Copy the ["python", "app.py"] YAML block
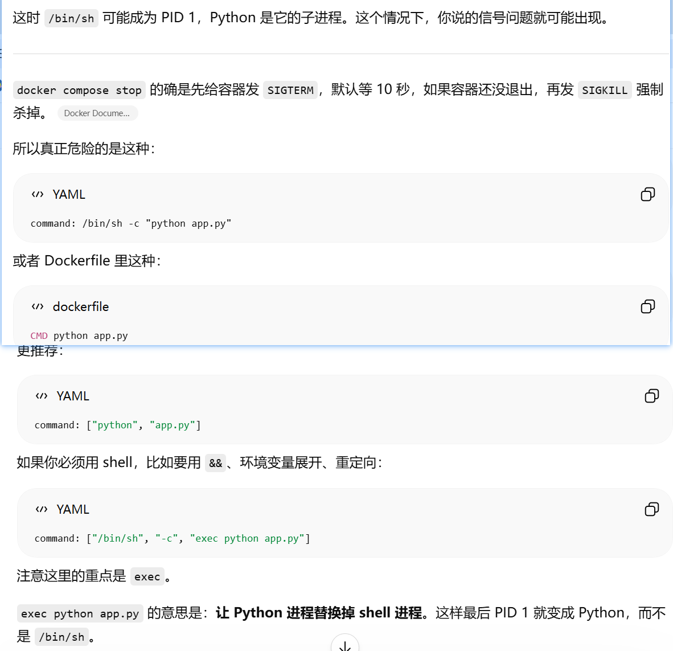This screenshot has width=673, height=651. click(651, 396)
